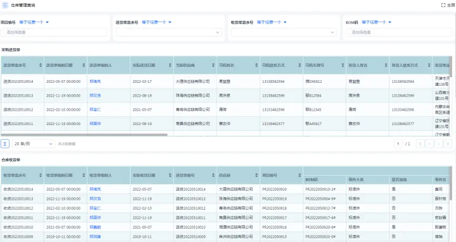Viewport: 456px width, 242px height.
Task: Open editor link in row 送货20220510013
Action: point(95,95)
